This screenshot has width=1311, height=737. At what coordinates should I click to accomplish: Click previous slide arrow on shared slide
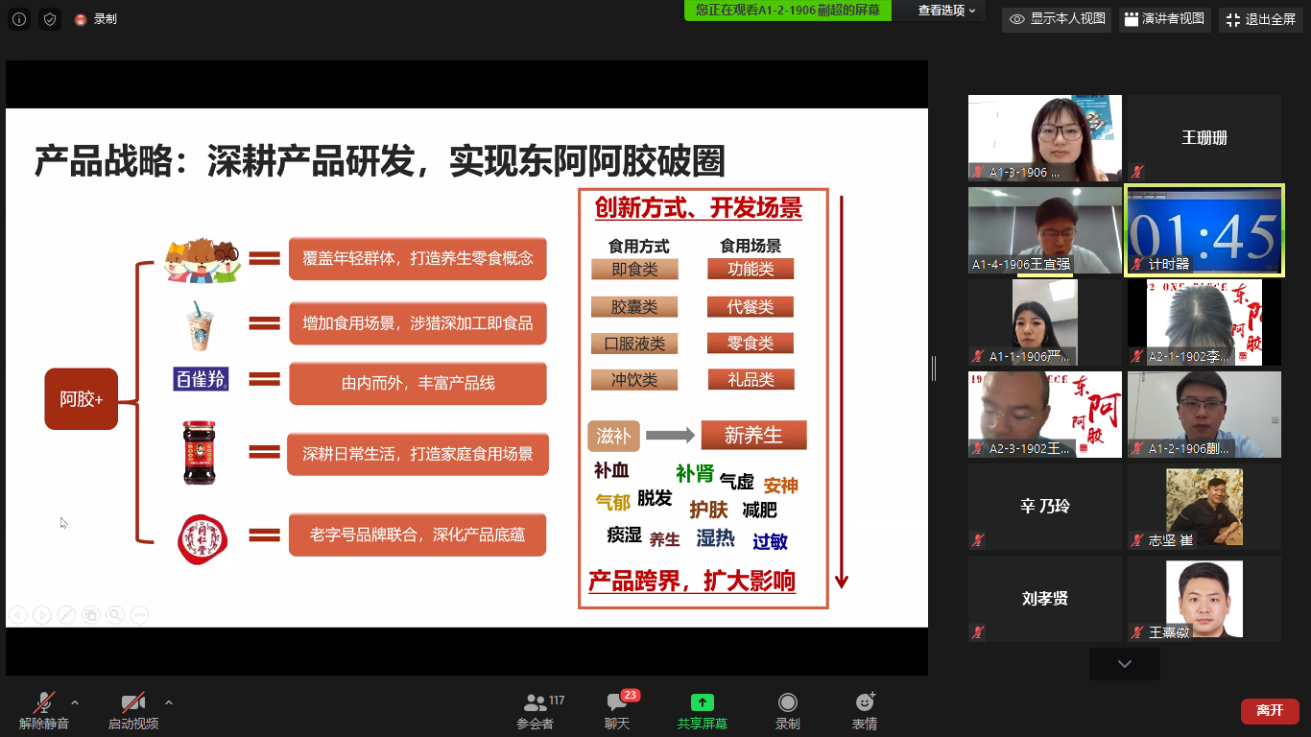[17, 615]
